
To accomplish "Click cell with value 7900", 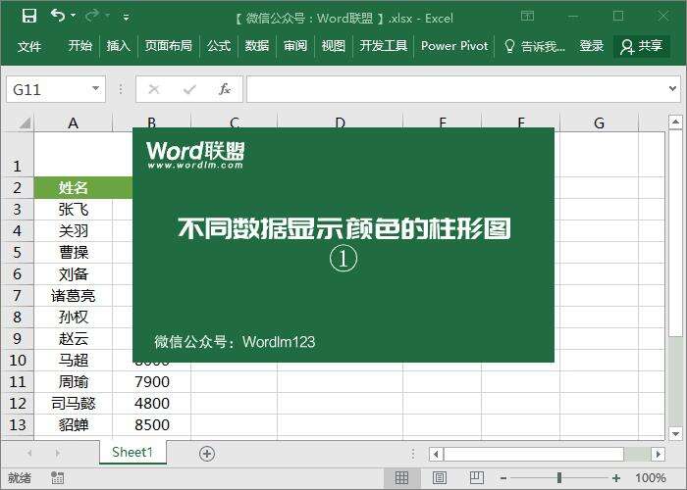I will (151, 381).
